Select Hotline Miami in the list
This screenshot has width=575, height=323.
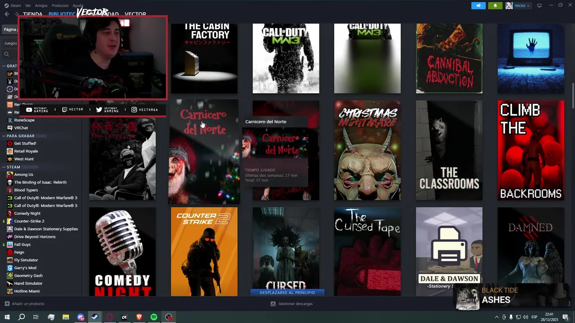point(27,291)
